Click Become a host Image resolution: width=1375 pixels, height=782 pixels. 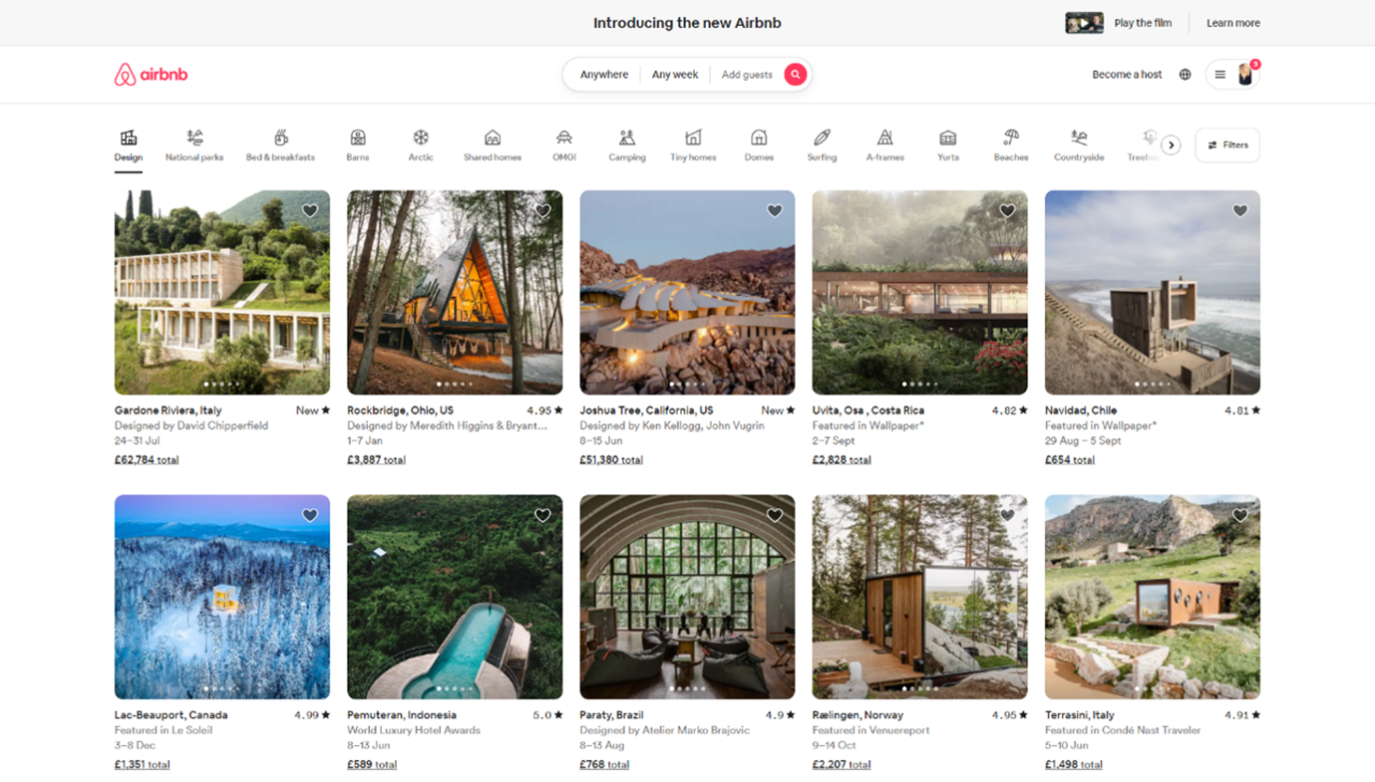[x=1127, y=75]
